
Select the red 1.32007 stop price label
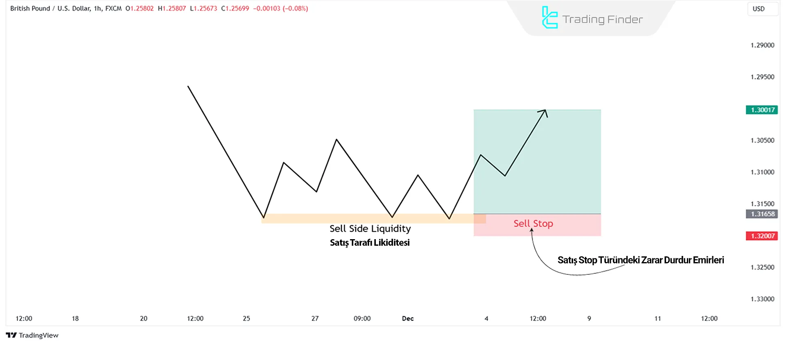coord(761,236)
